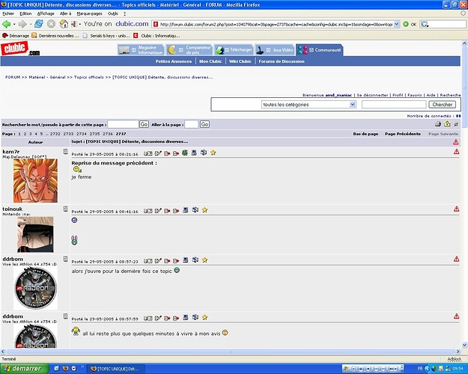Open the 'toutes les catégories' dropdown
The image size is (468, 374).
[309, 105]
